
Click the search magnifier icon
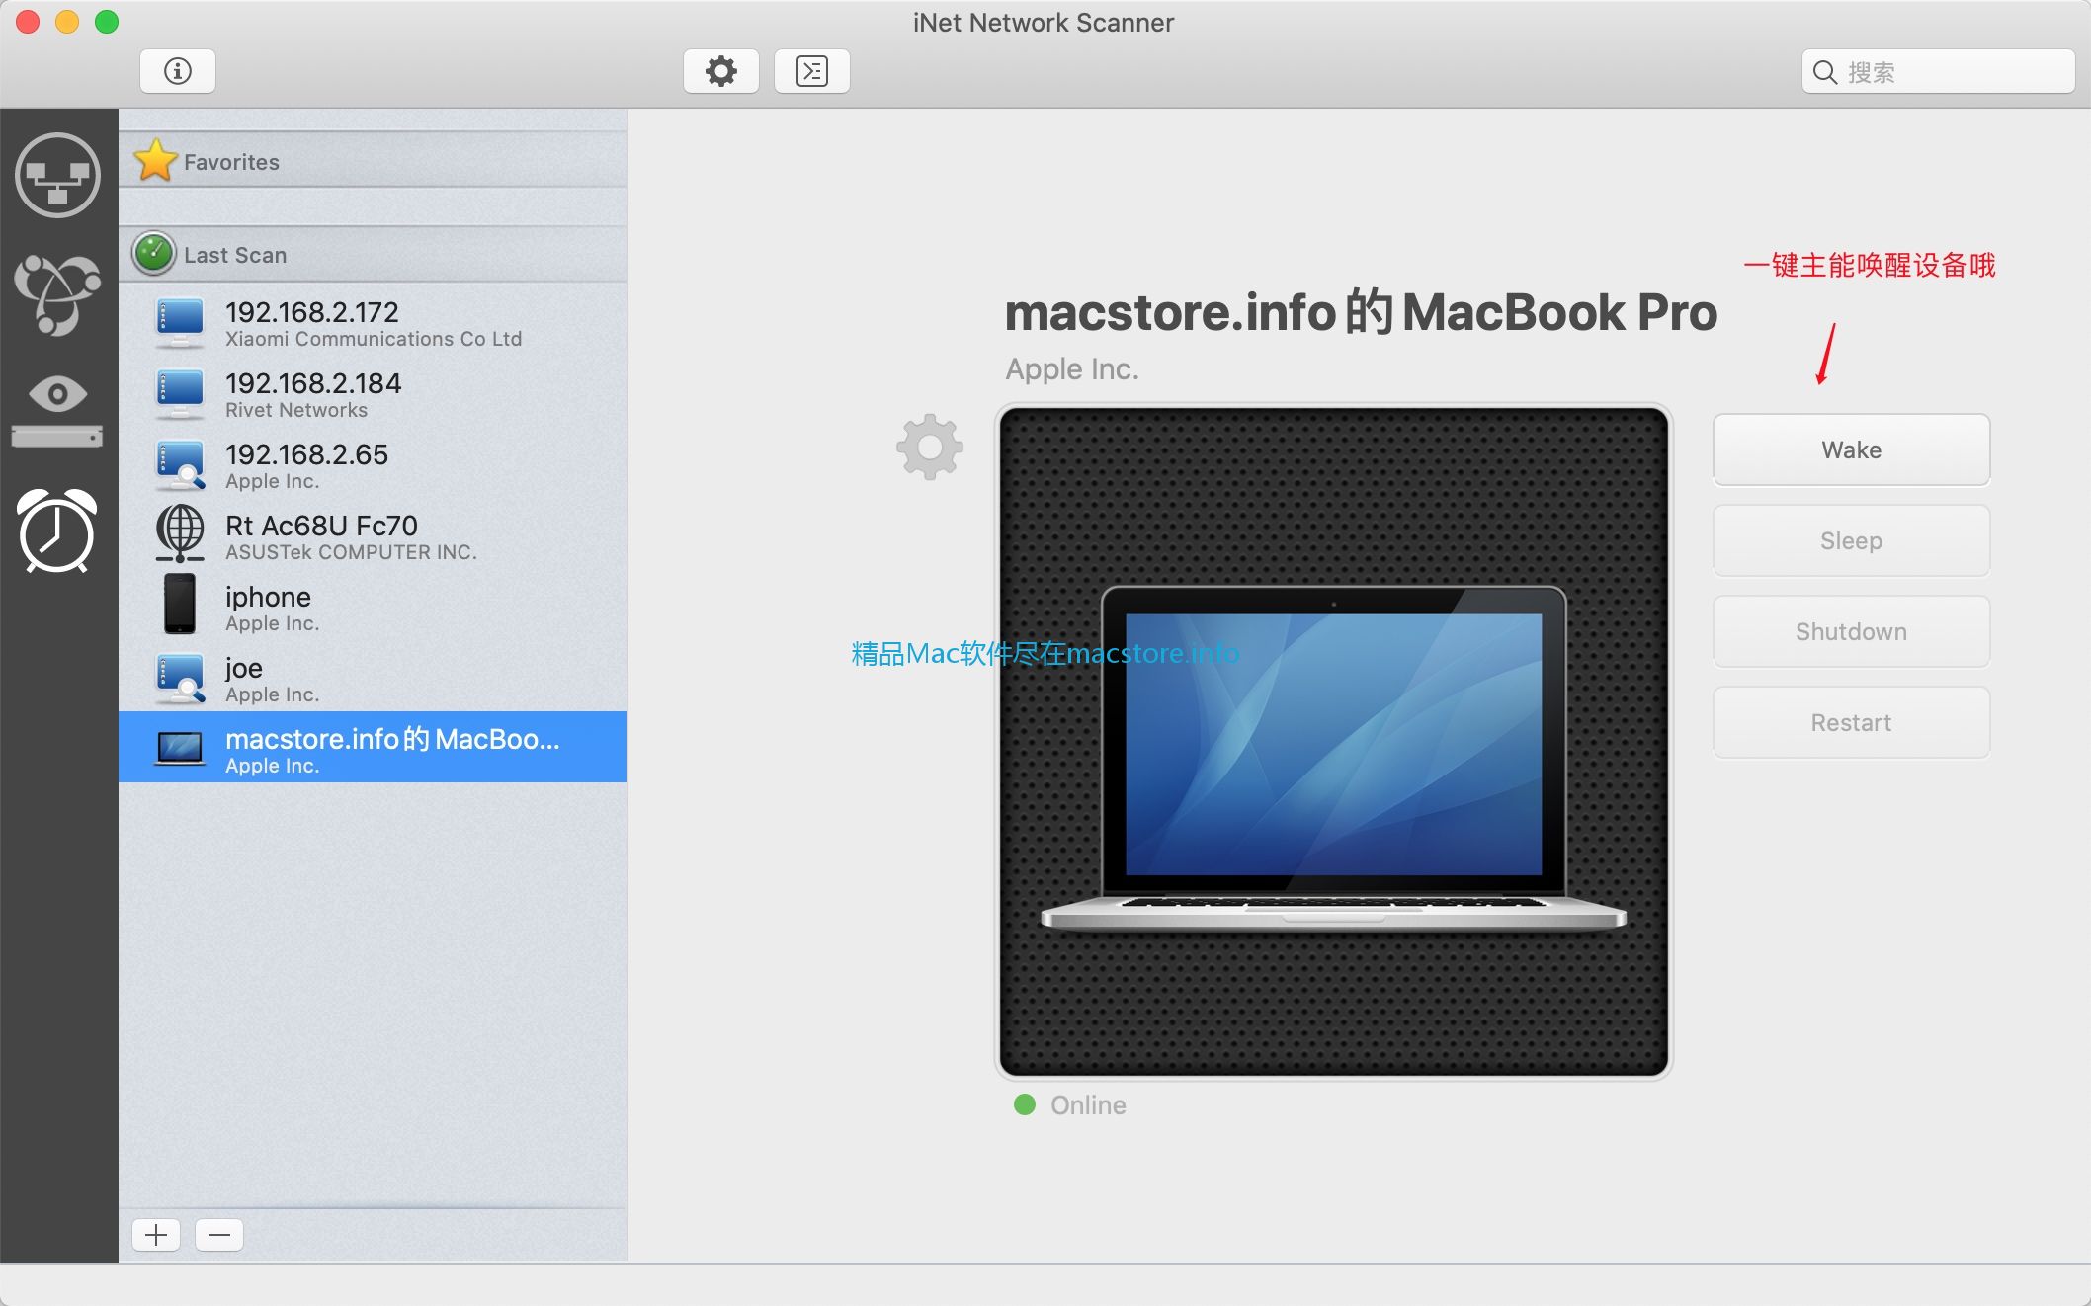click(1825, 72)
